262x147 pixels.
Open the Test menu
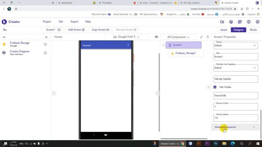(61, 22)
